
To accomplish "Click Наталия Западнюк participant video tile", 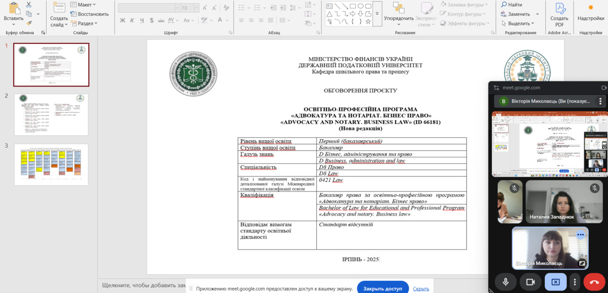I will [x=564, y=202].
